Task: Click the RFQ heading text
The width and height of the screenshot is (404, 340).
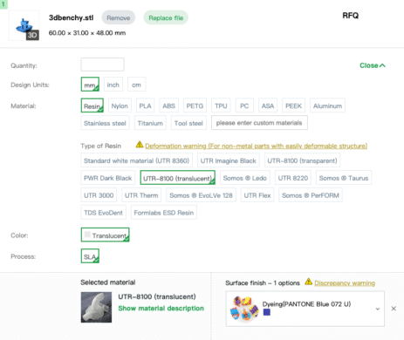Action: click(x=350, y=16)
